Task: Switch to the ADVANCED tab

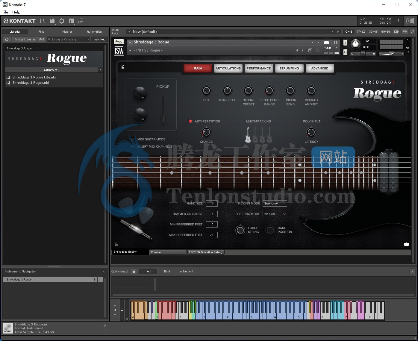Action: point(320,68)
